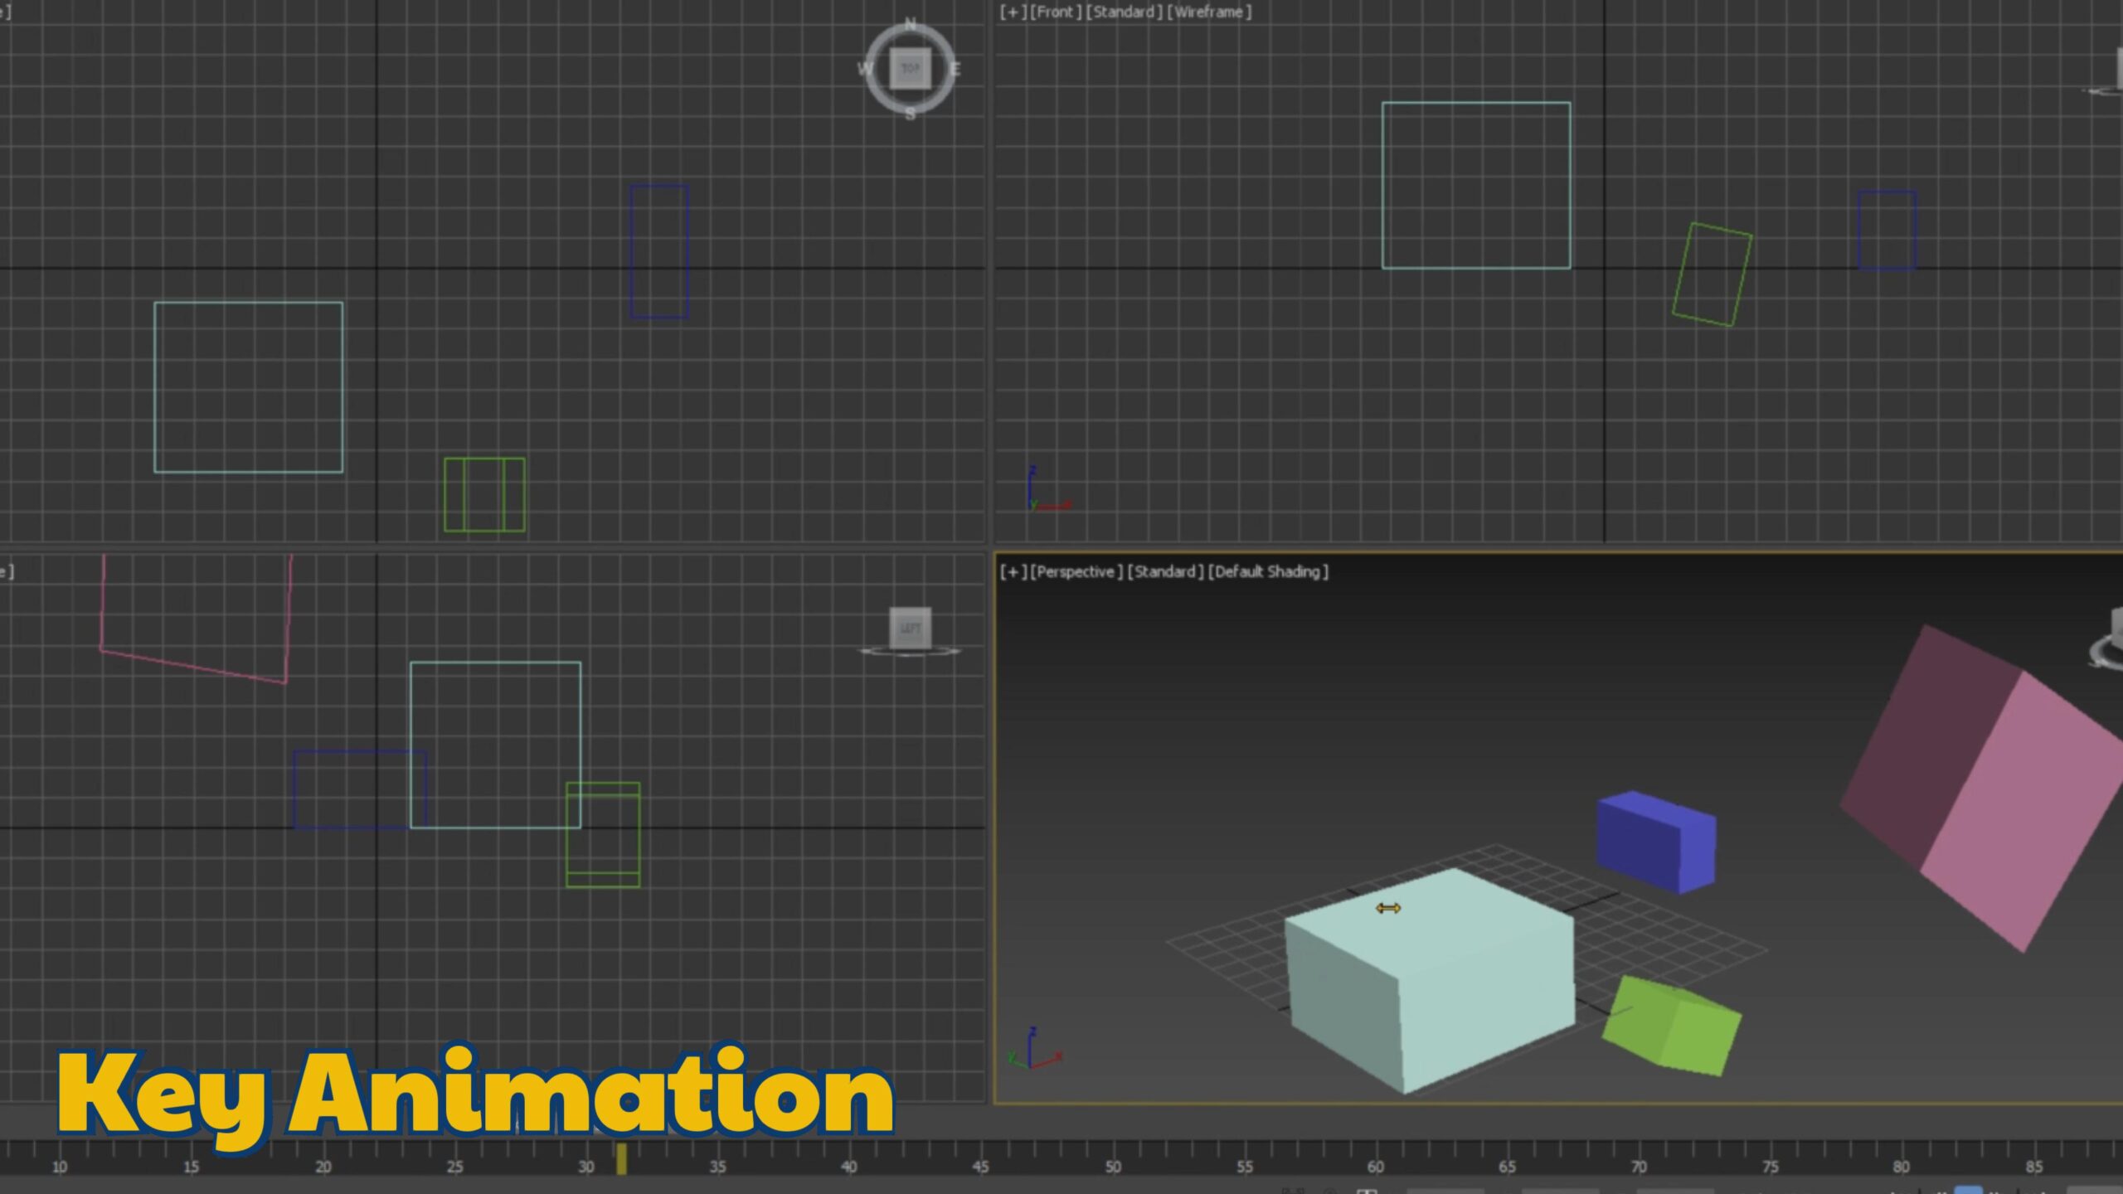Click the E compass letter on the Top ViewCube
The image size is (2123, 1194).
[955, 69]
